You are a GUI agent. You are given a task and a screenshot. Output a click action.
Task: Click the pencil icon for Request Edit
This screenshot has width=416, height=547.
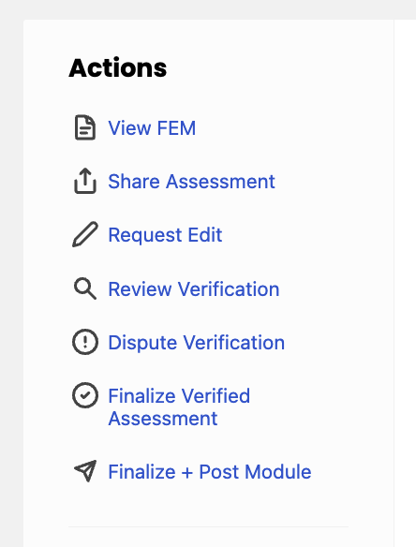coord(85,234)
